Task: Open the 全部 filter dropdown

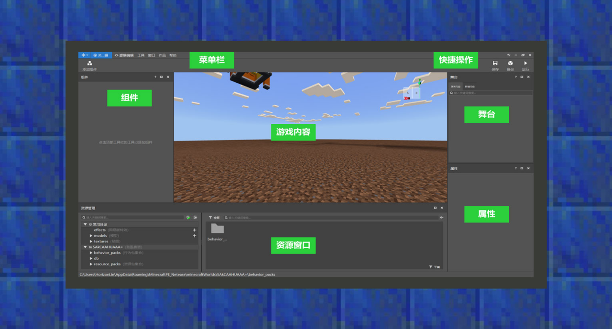Action: [x=214, y=218]
